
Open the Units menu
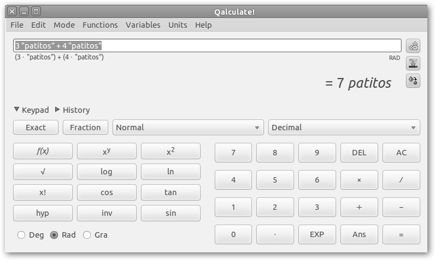coord(178,25)
